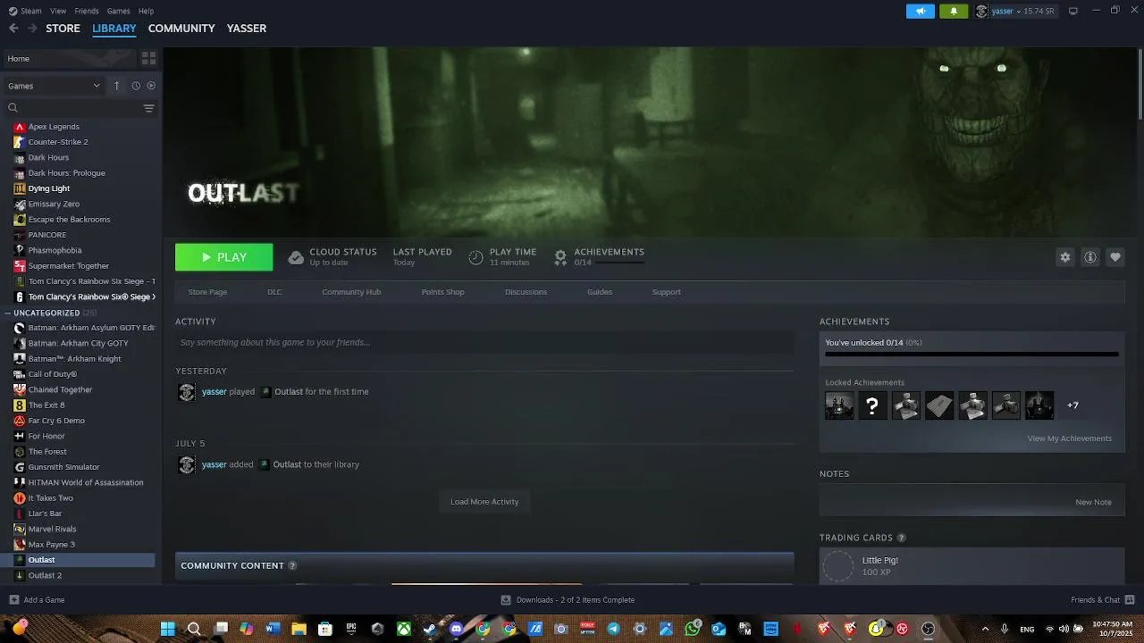Open Community Content help question mark
1144x643 pixels.
click(x=292, y=565)
